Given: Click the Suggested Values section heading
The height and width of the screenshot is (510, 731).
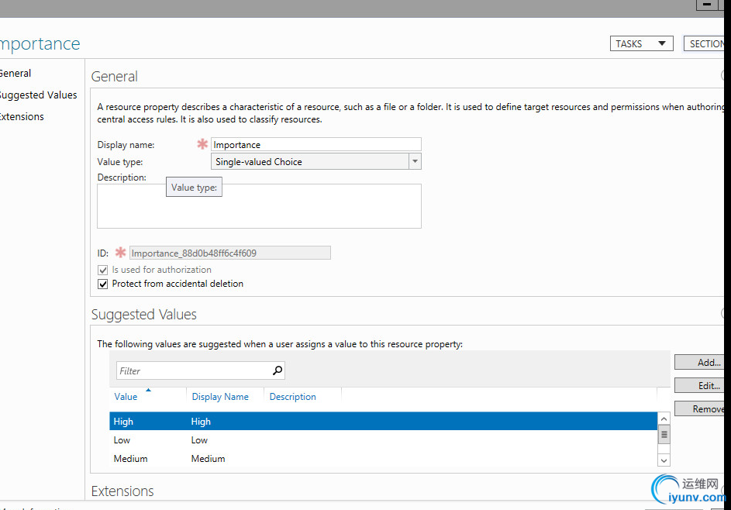Looking at the screenshot, I should coord(143,315).
